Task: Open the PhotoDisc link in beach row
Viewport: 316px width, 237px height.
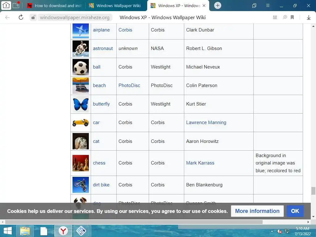Action: click(129, 85)
